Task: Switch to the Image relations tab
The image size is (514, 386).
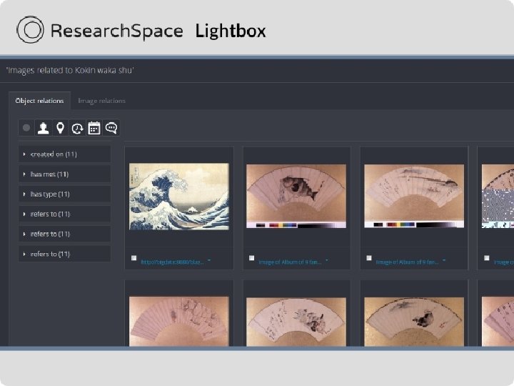Action: click(x=101, y=101)
